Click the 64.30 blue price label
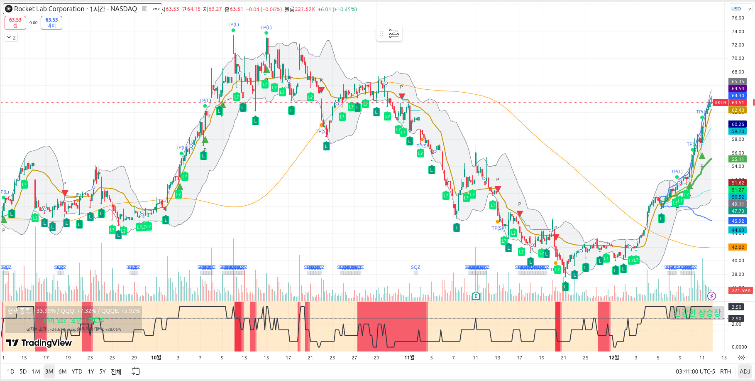The image size is (755, 381). point(738,96)
